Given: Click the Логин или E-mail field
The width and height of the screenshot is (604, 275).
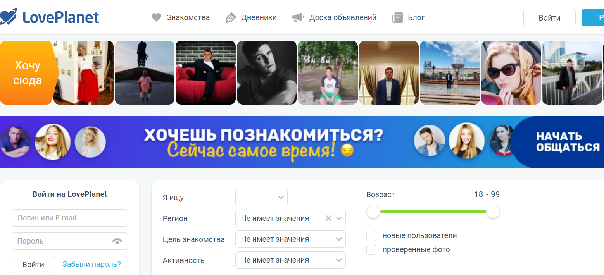Looking at the screenshot, I should pyautogui.click(x=70, y=218).
